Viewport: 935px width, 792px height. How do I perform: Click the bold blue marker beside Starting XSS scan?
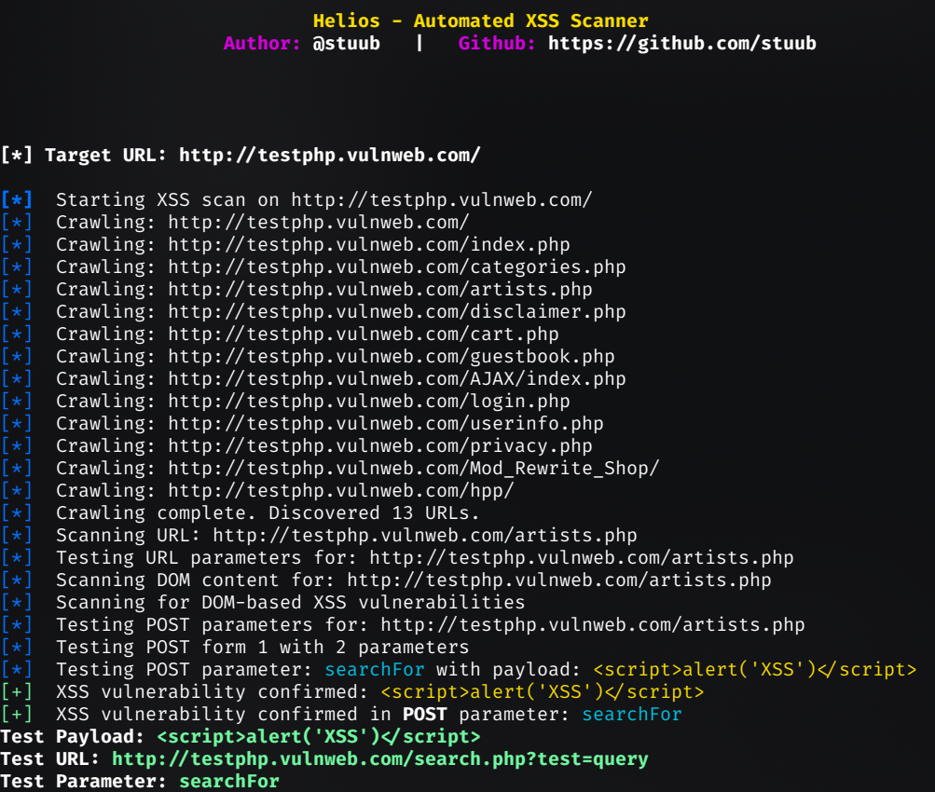point(17,200)
